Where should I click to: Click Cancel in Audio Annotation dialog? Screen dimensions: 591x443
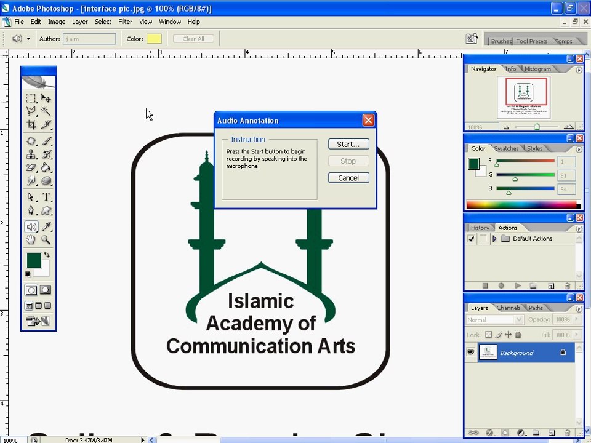(348, 178)
